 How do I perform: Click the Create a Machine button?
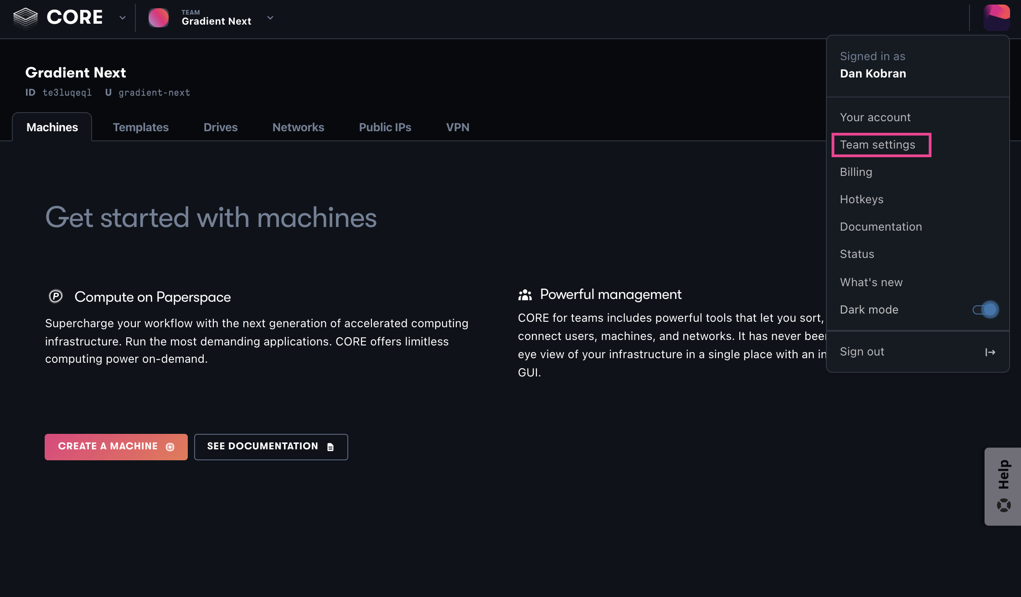point(116,447)
